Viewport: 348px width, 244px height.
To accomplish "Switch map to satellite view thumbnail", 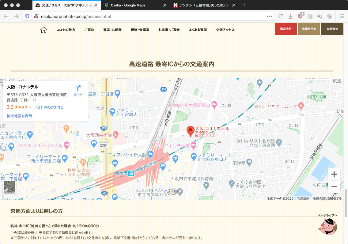I will [9, 187].
